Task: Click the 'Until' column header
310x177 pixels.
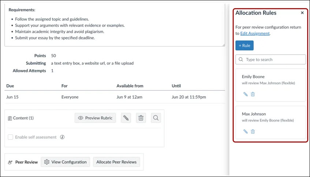Action: click(x=176, y=86)
